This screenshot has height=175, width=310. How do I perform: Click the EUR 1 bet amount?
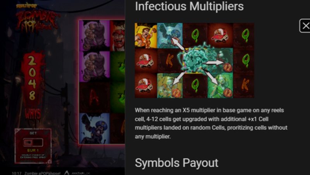(33, 151)
